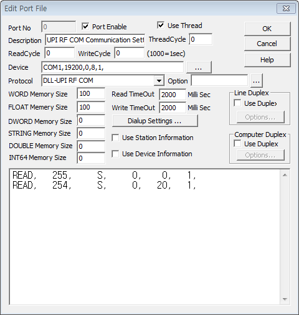Enable Use Device Information checkbox
The height and width of the screenshot is (315, 299).
tap(115, 154)
